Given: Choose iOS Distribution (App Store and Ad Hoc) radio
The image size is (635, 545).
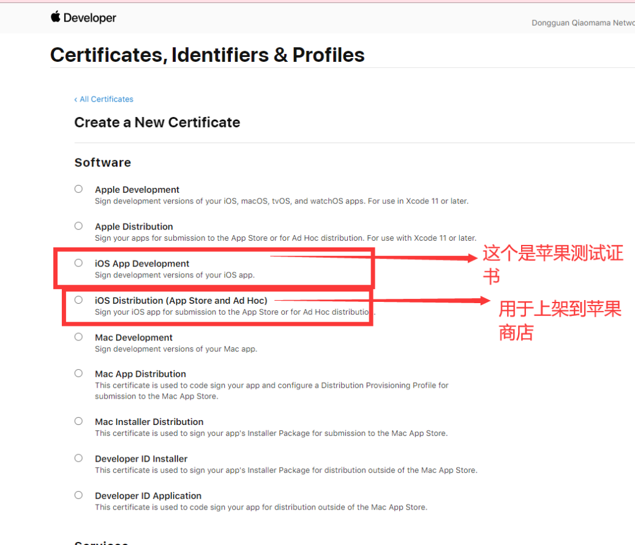Looking at the screenshot, I should (x=78, y=300).
